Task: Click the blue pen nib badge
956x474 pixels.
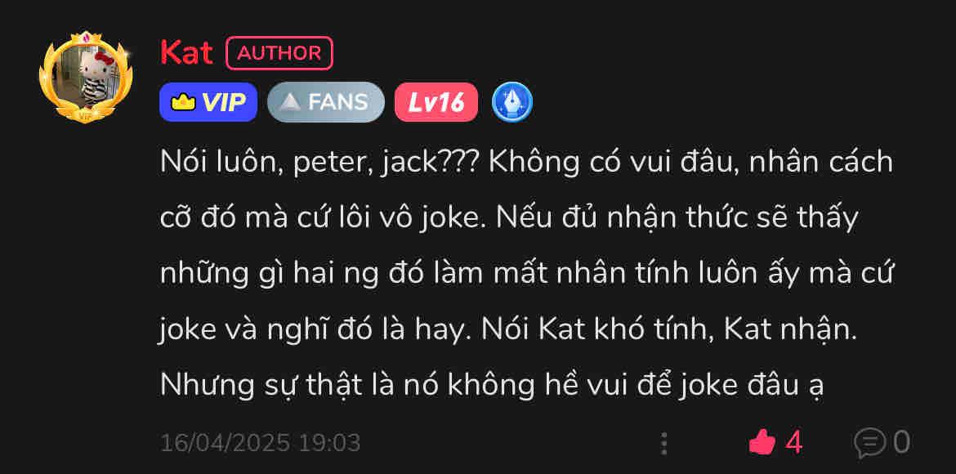Action: pyautogui.click(x=512, y=102)
